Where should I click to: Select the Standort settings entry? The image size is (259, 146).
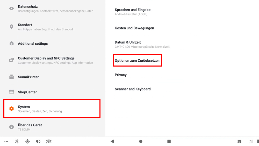point(52,27)
